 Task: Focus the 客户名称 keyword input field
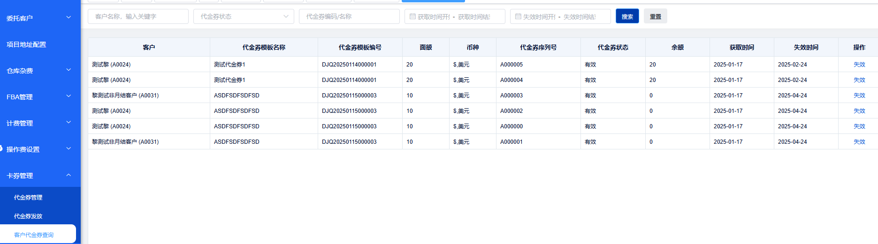pyautogui.click(x=138, y=16)
